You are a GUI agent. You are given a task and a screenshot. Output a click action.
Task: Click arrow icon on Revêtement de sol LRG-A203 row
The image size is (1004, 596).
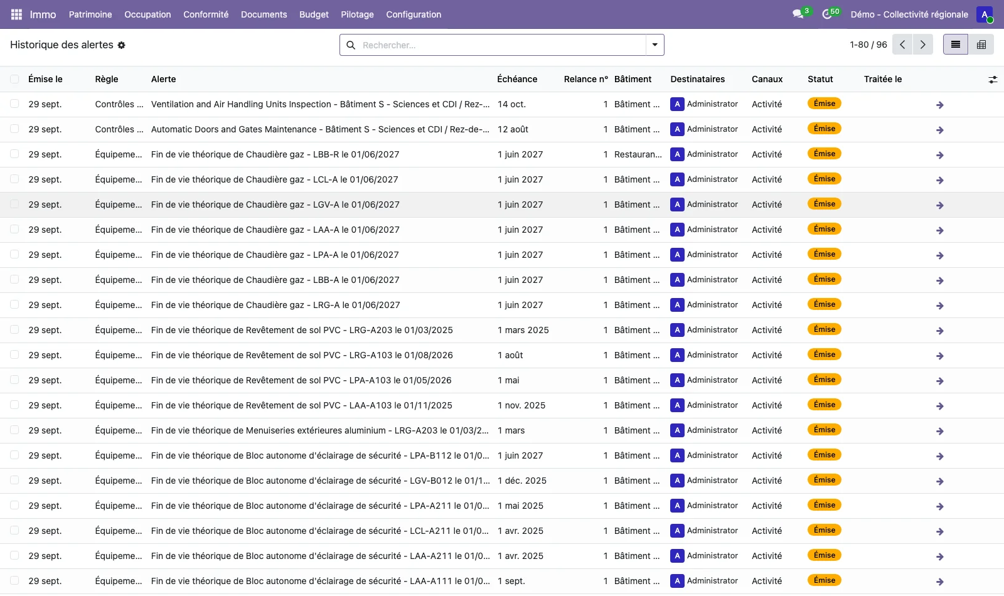pos(940,331)
